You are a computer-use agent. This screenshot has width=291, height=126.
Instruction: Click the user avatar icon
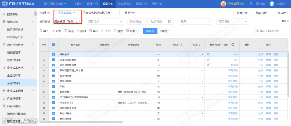pos(272,4)
